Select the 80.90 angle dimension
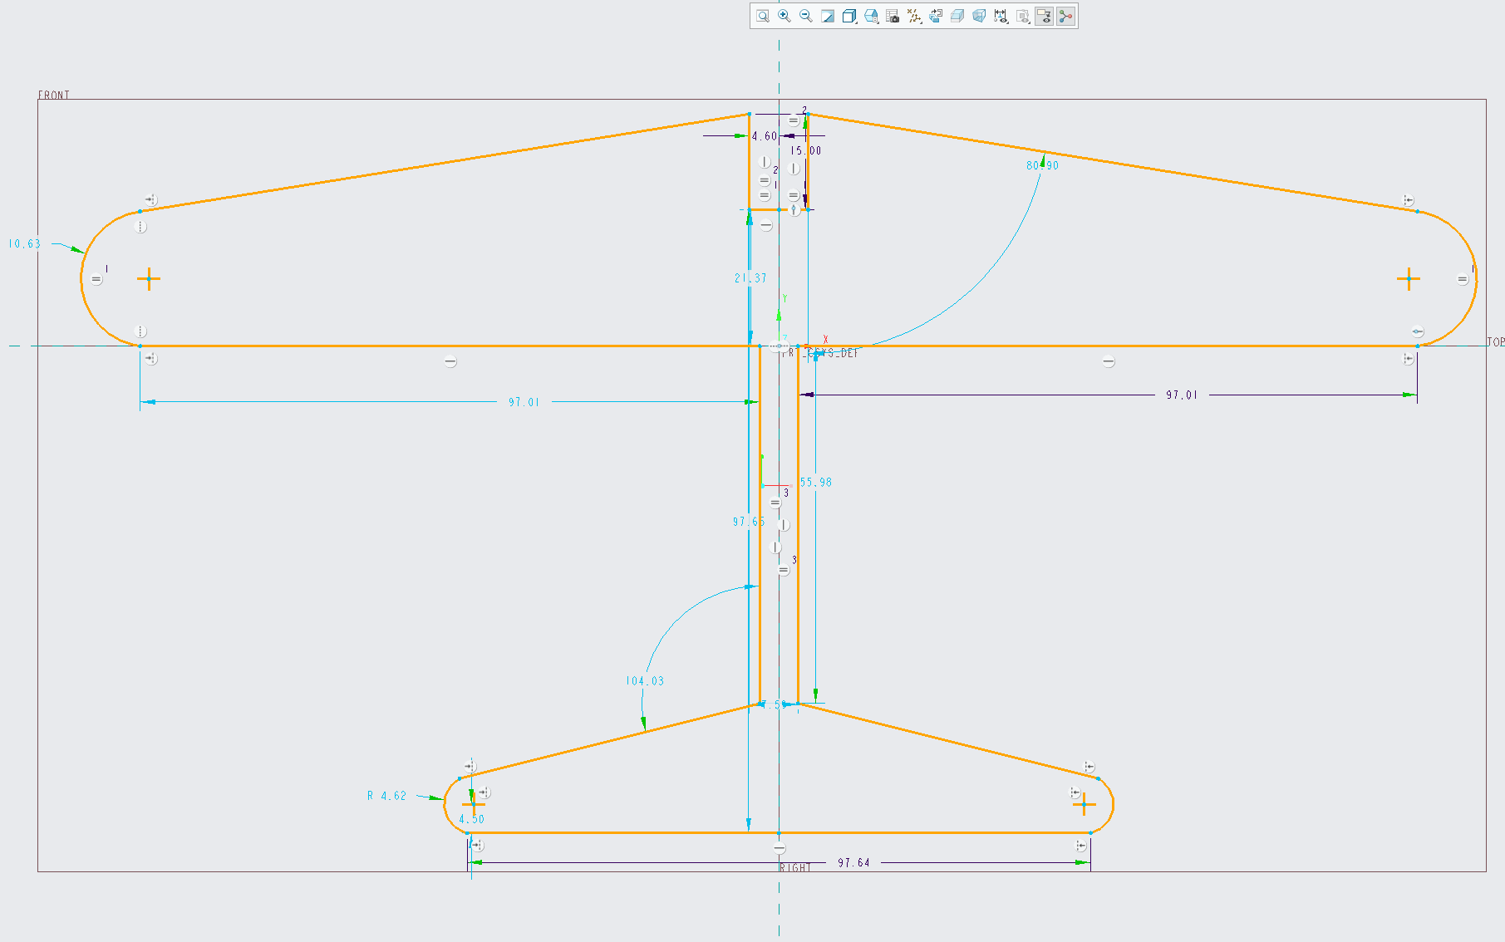Image resolution: width=1505 pixels, height=942 pixels. pos(1042,165)
